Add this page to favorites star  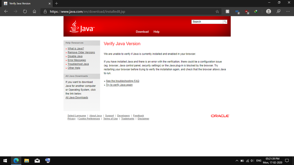pyautogui.click(x=217, y=12)
